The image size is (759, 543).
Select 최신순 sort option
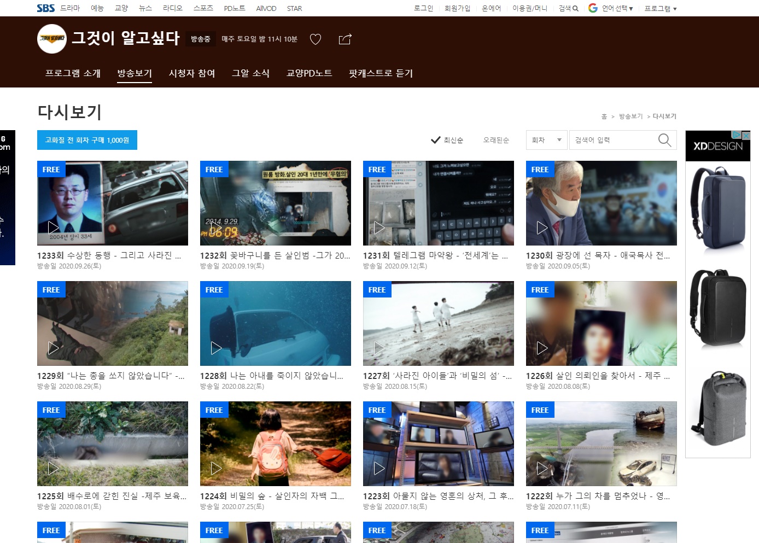[x=447, y=140]
